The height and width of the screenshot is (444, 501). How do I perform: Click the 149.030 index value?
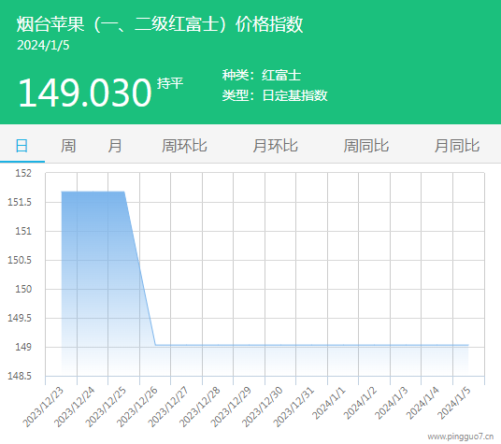click(85, 93)
